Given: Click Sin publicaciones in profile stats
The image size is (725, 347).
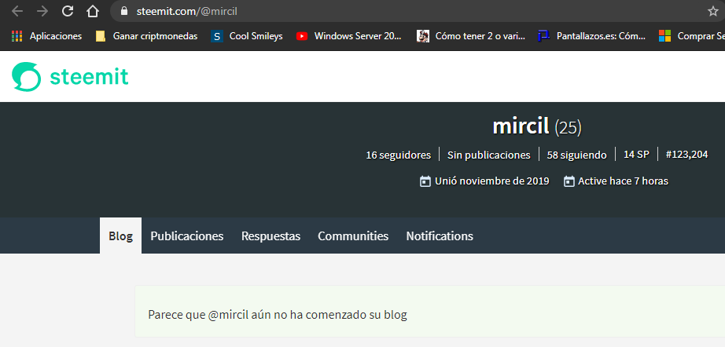Looking at the screenshot, I should click(x=489, y=155).
